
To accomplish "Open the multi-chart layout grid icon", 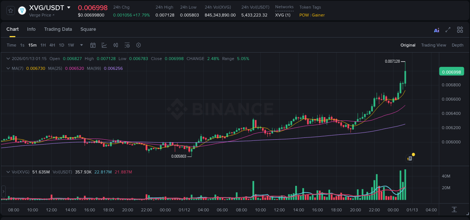I will 460,30.
